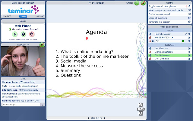
Task: Click the Share screen monitor icon
Action: (x=137, y=3)
